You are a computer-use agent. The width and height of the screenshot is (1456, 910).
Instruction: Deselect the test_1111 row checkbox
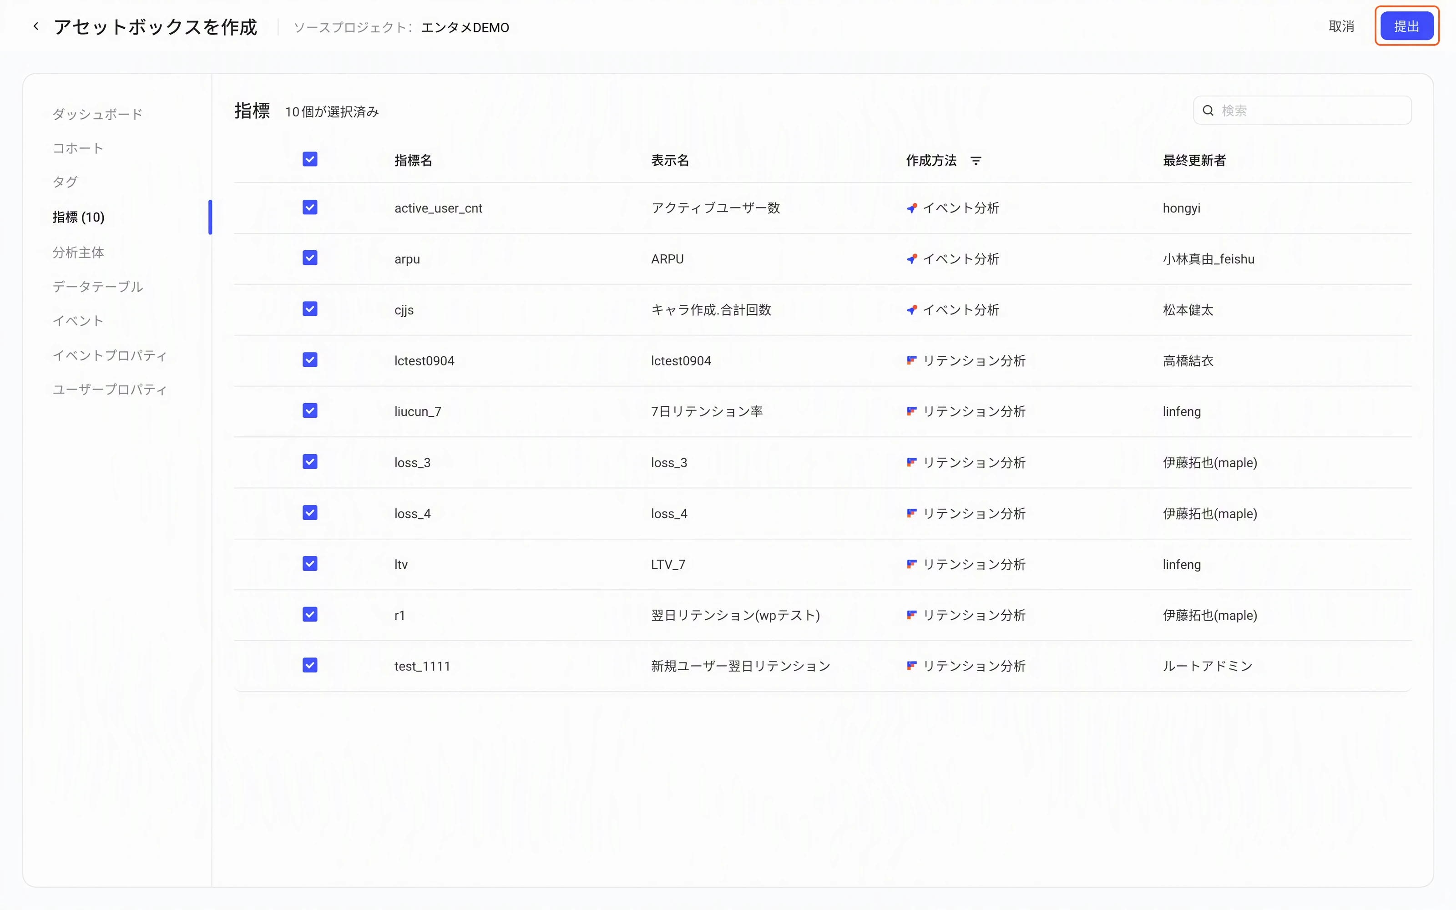pos(310,665)
